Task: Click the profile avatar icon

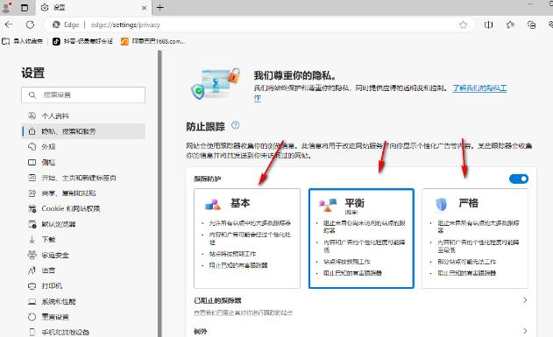Action: [6, 7]
